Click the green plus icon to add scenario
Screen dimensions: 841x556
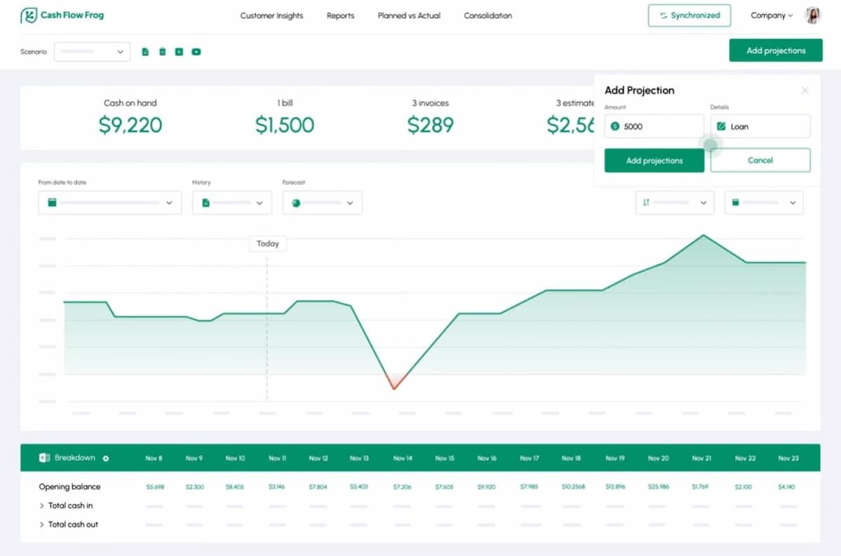(179, 51)
